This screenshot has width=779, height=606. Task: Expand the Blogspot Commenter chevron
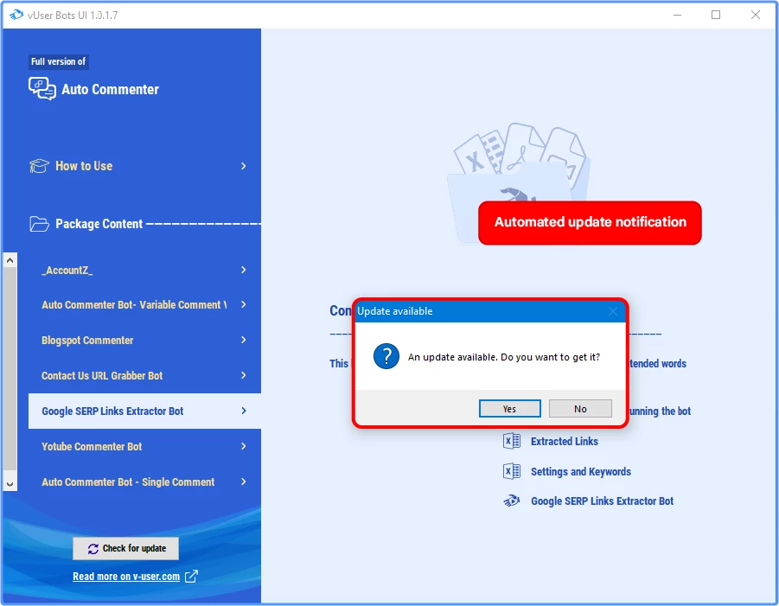point(244,340)
